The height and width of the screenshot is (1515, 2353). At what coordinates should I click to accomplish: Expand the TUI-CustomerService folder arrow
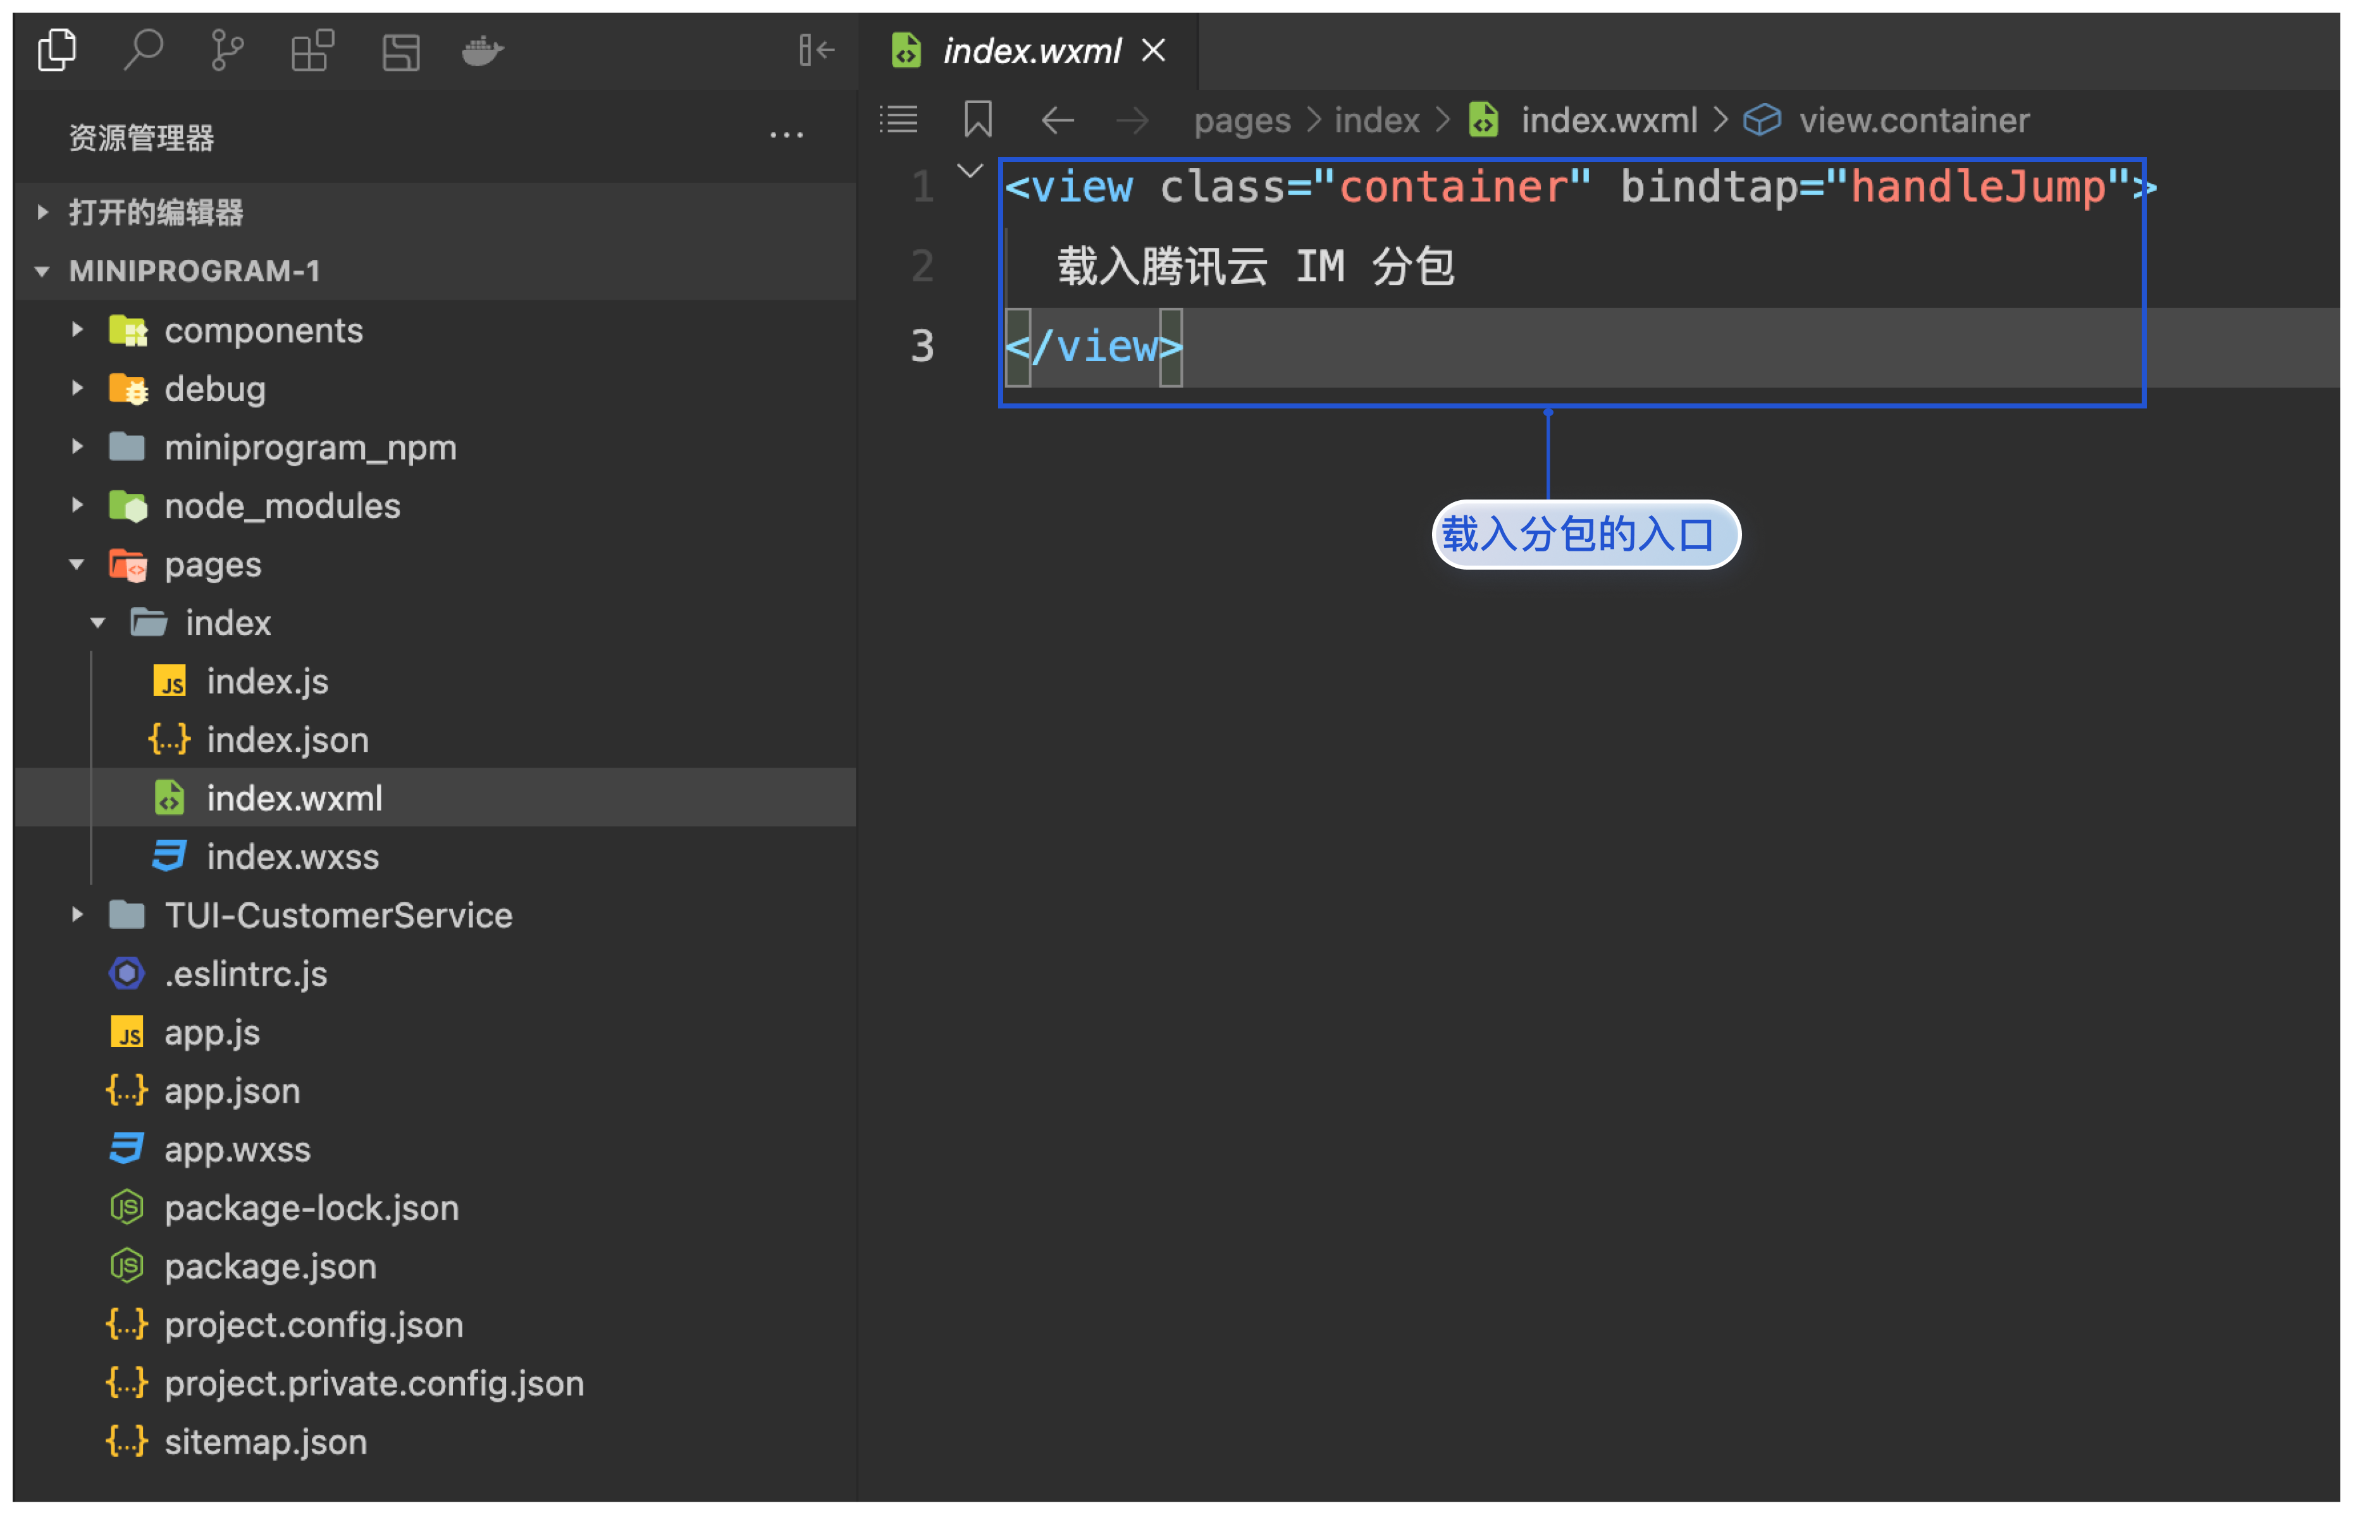pyautogui.click(x=78, y=915)
